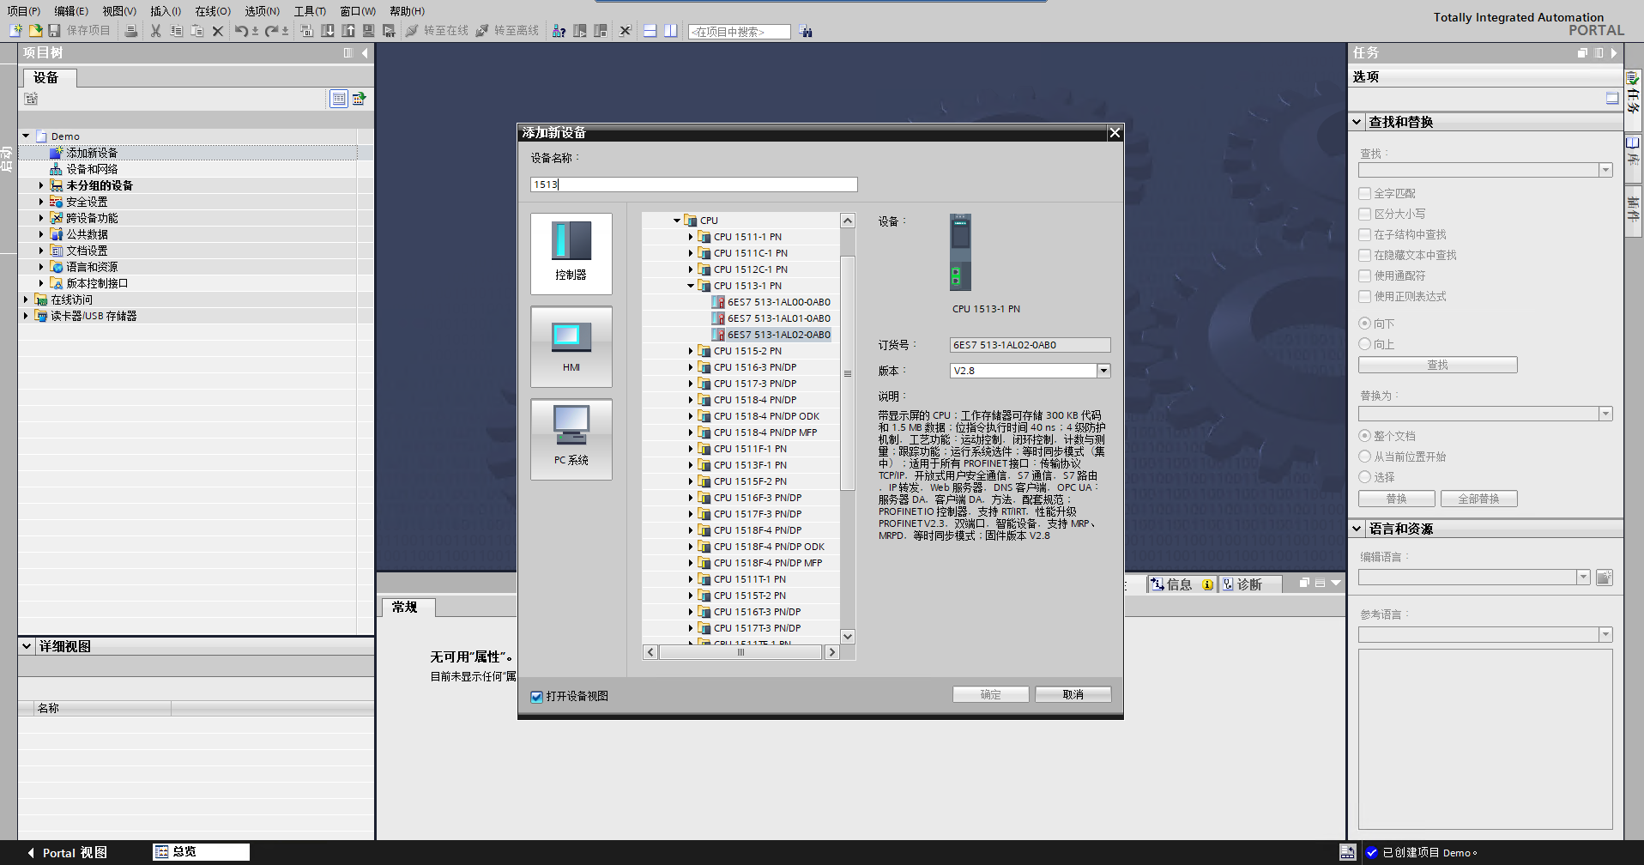Click the delete X toolbar icon
The image size is (1644, 865).
click(x=217, y=31)
